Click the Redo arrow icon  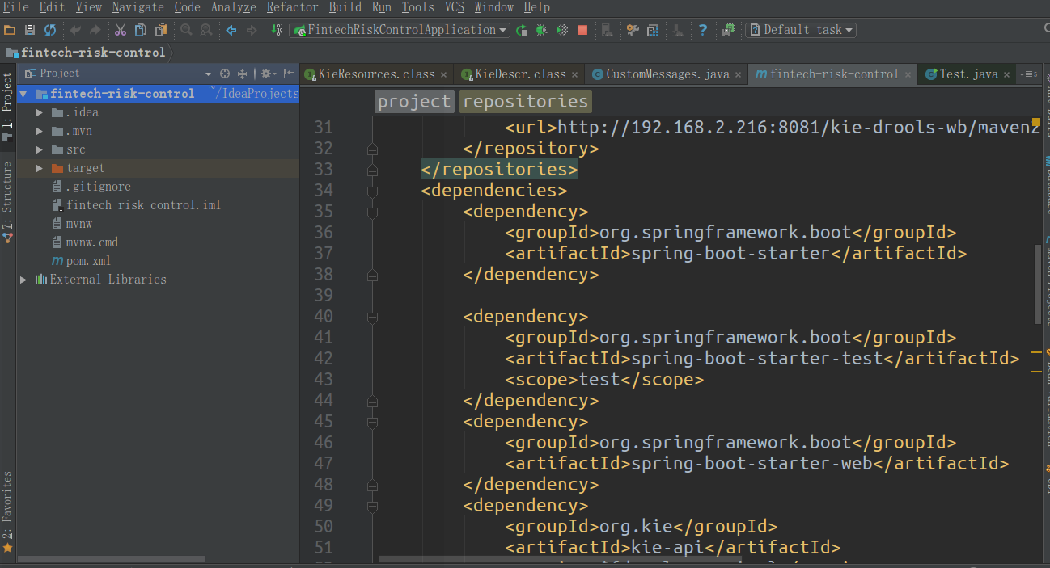click(x=95, y=30)
